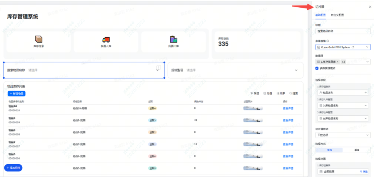
Task: Click 查看详情 for 物品9
Action: (288, 120)
